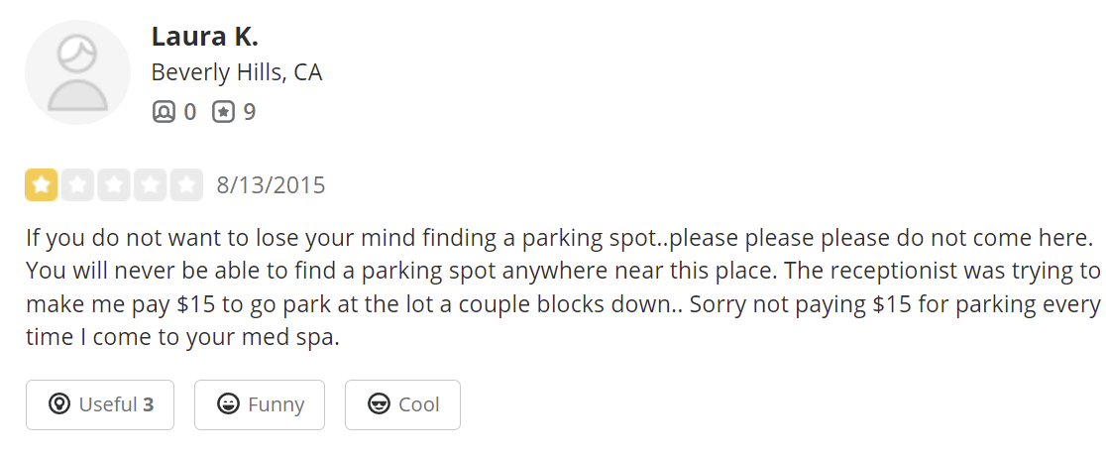Click the parking review body text
This screenshot has height=456, width=1106.
point(555,287)
